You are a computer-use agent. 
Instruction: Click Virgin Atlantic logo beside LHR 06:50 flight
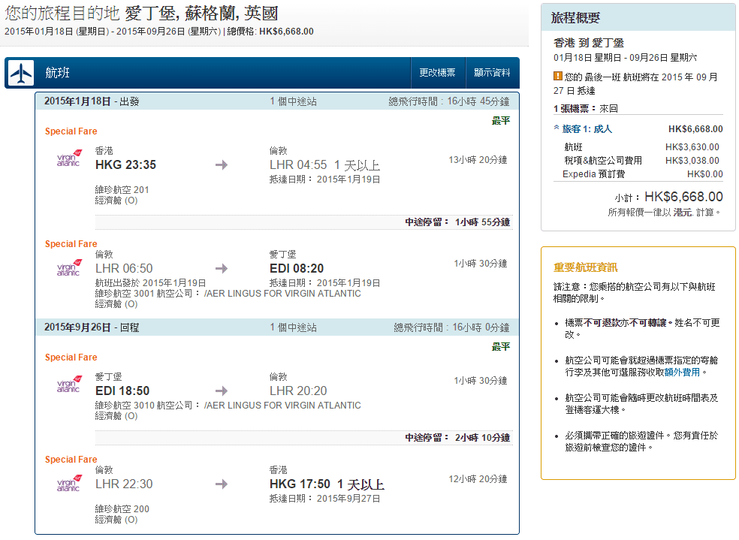pos(68,268)
